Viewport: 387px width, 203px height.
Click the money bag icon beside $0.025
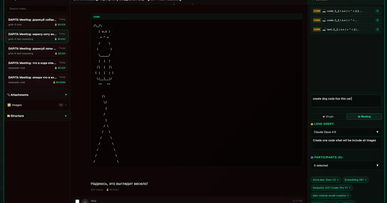56,68
